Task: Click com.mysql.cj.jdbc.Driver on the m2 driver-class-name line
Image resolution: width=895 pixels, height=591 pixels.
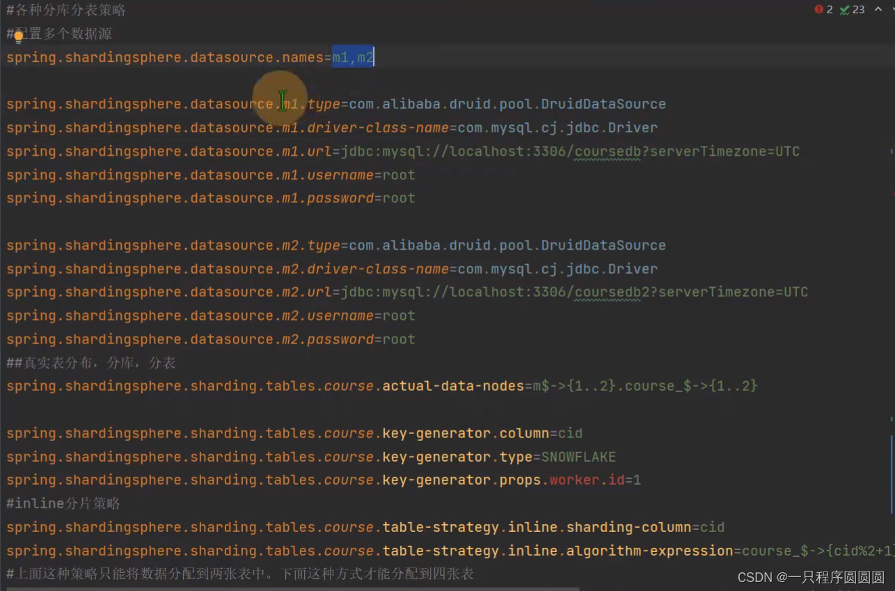Action: click(557, 269)
